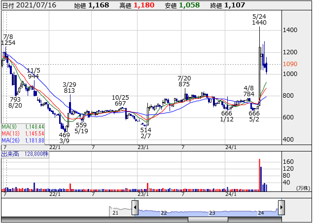The width and height of the screenshot is (314, 224).
Task: Select the MA(9) legend entry
Action: (23, 127)
